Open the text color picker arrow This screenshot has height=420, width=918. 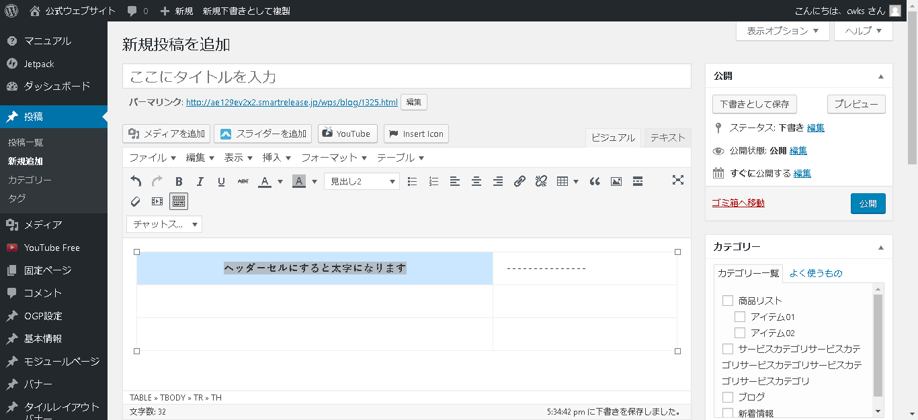click(280, 181)
